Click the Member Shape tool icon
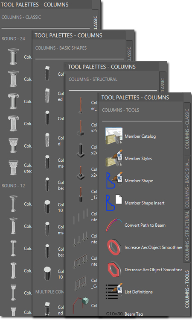This screenshot has height=320, width=192. click(x=114, y=181)
